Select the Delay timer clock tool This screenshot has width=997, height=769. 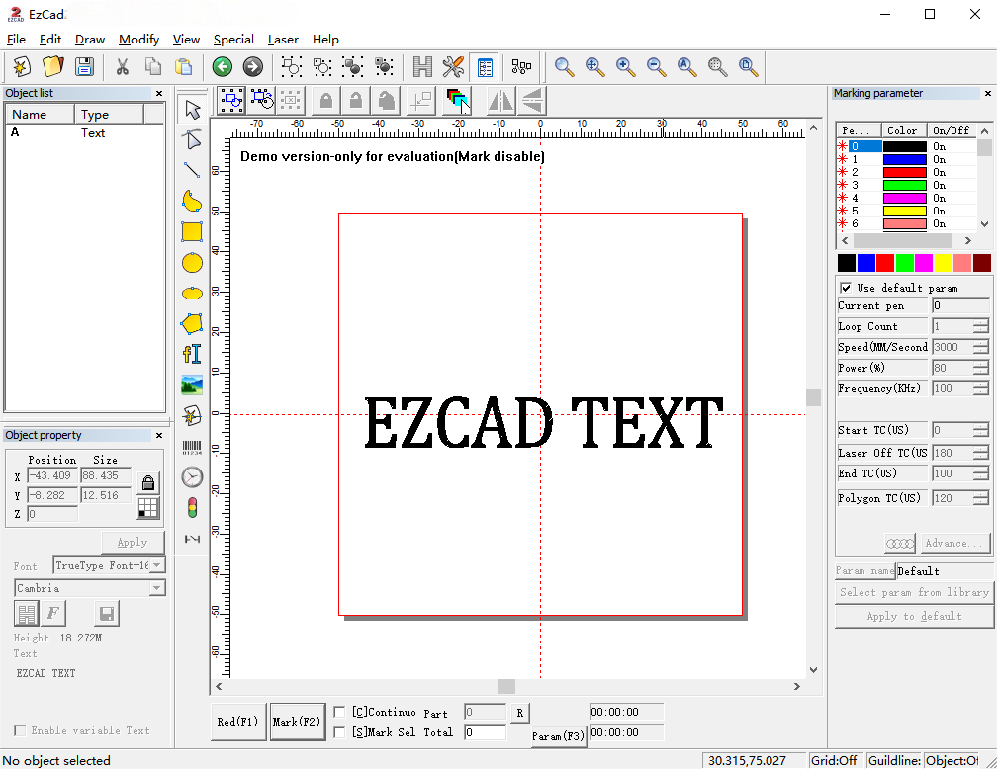[x=192, y=477]
